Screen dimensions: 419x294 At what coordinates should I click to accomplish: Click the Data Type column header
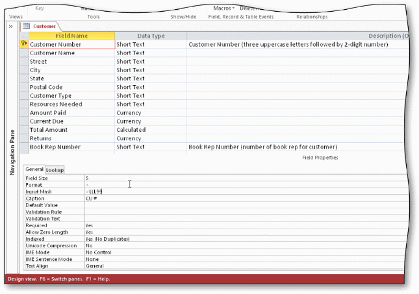151,36
